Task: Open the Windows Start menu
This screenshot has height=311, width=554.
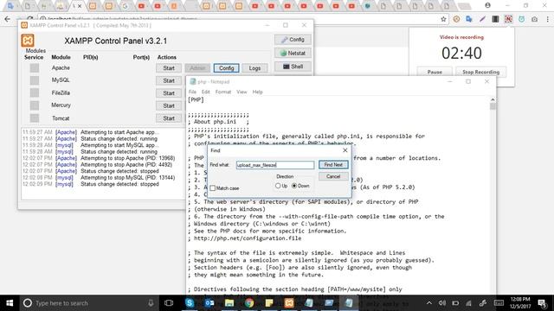Action: pyautogui.click(x=10, y=303)
